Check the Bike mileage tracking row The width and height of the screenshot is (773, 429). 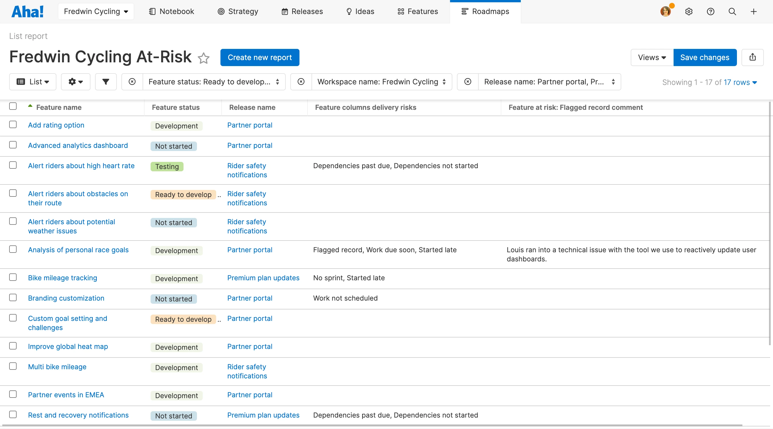13,277
